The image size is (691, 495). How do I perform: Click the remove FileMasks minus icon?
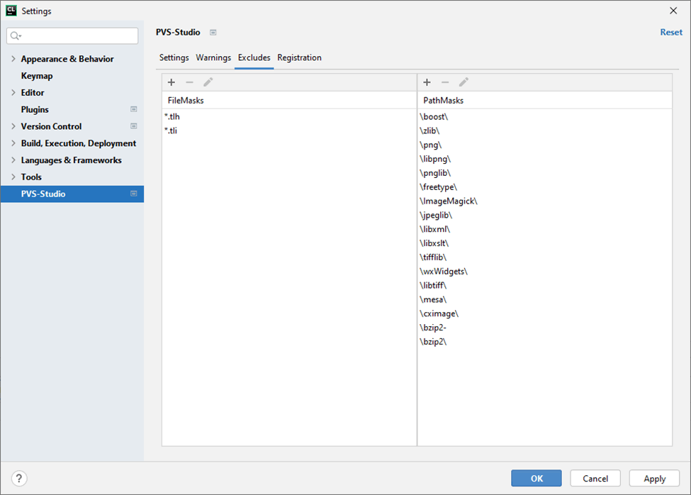click(189, 82)
